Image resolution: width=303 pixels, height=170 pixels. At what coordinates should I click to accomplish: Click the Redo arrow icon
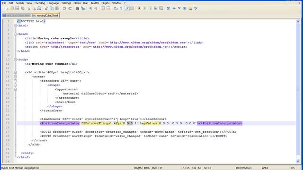click(x=70, y=8)
